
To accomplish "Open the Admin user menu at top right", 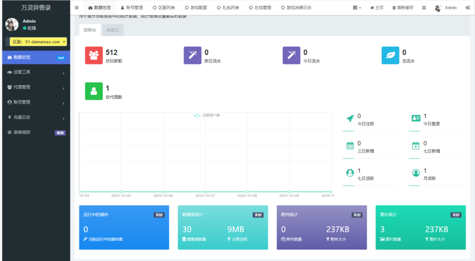I will (x=446, y=7).
